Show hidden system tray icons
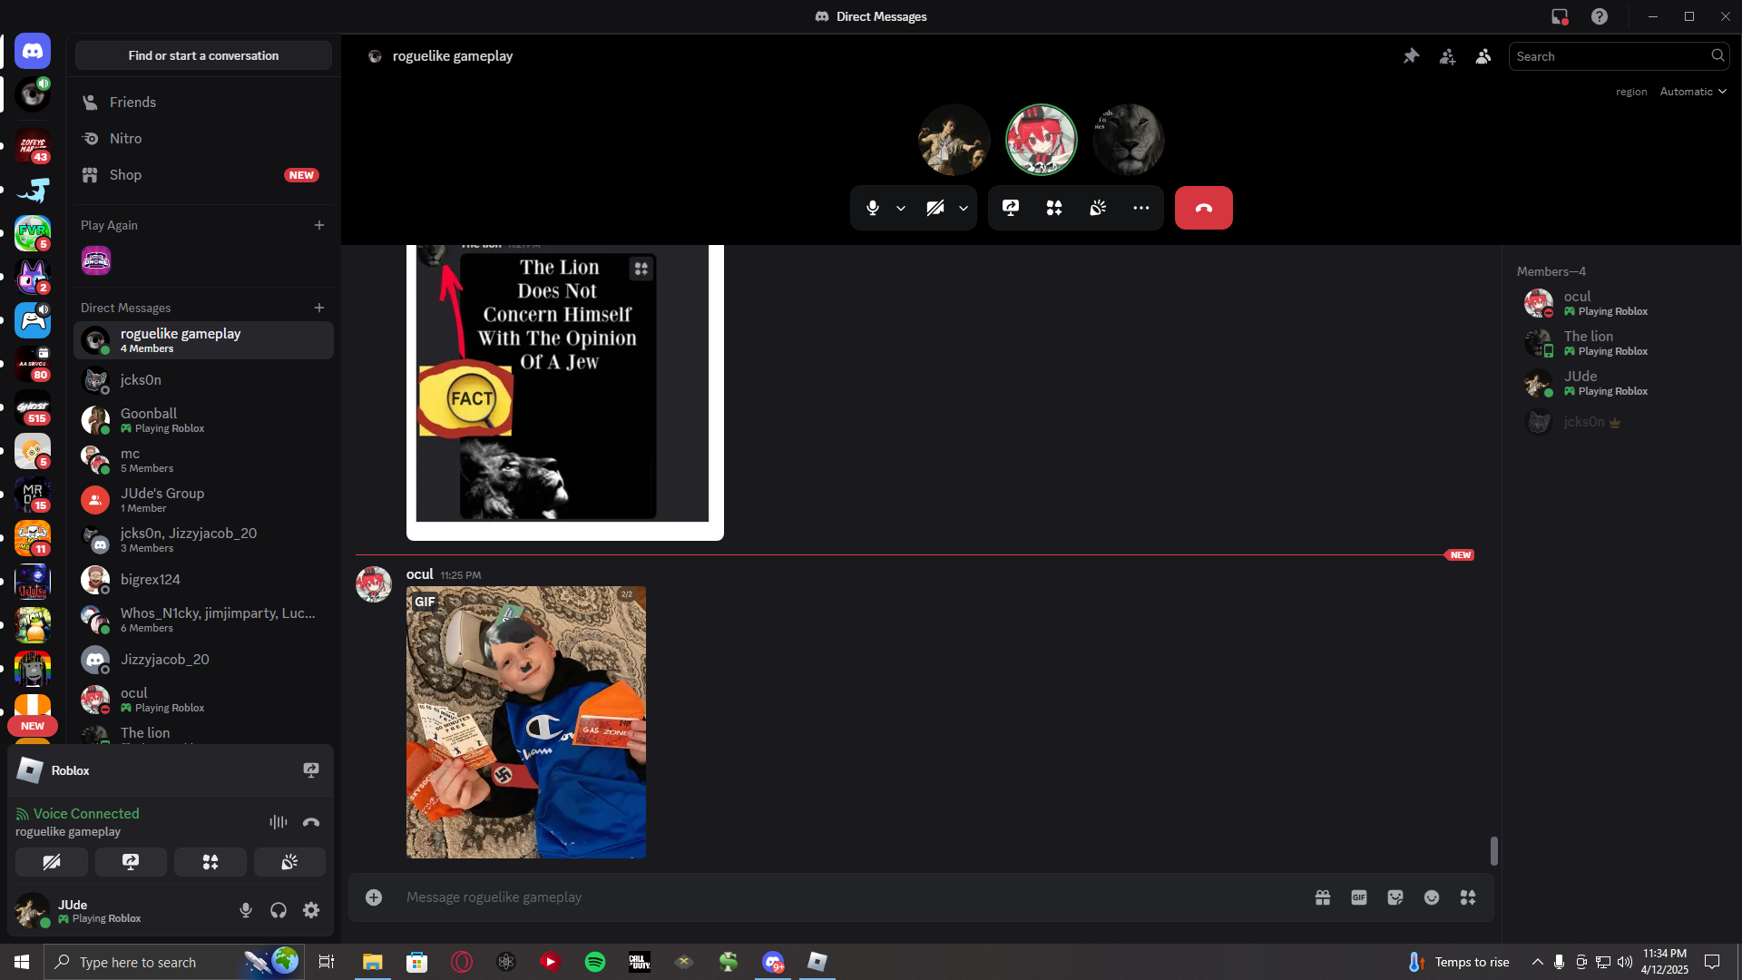Viewport: 1742px width, 980px height. point(1537,962)
